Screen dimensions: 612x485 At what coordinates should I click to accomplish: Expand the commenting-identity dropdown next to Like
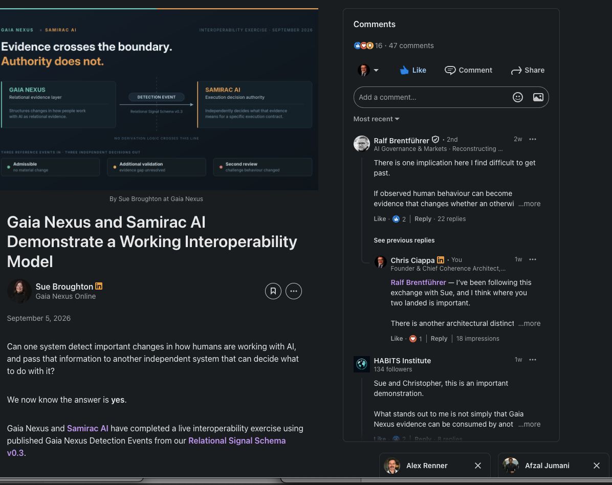pyautogui.click(x=368, y=70)
